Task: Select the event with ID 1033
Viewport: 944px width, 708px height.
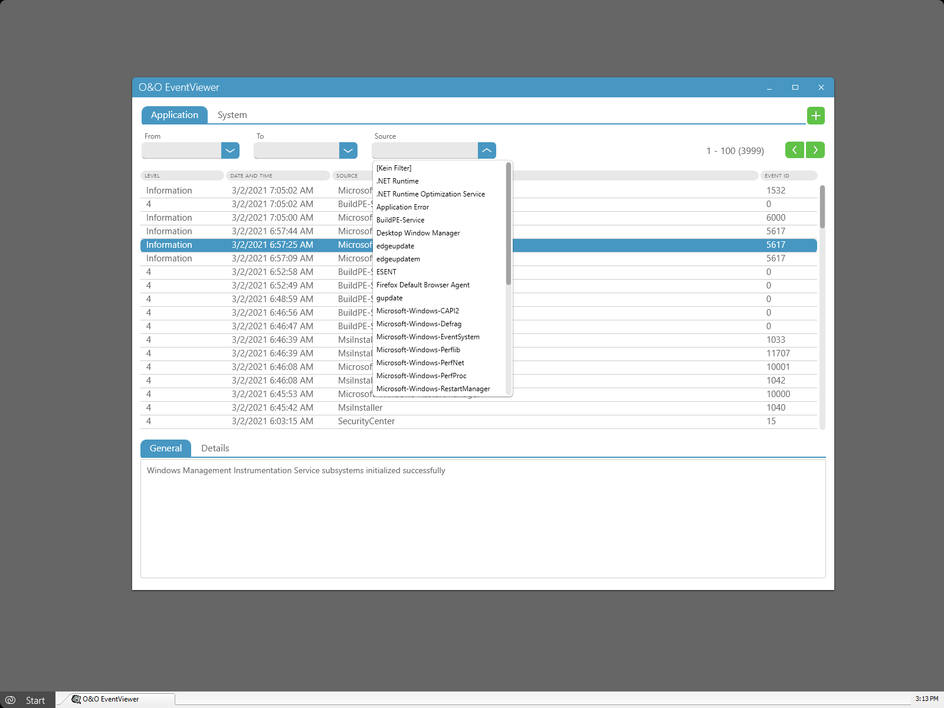Action: pyautogui.click(x=478, y=340)
